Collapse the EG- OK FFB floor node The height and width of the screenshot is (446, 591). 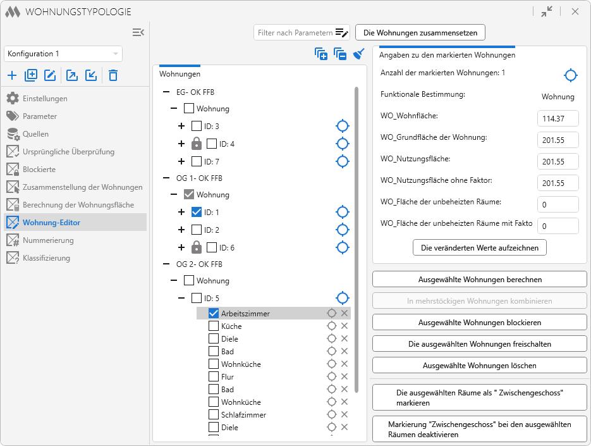click(x=166, y=92)
